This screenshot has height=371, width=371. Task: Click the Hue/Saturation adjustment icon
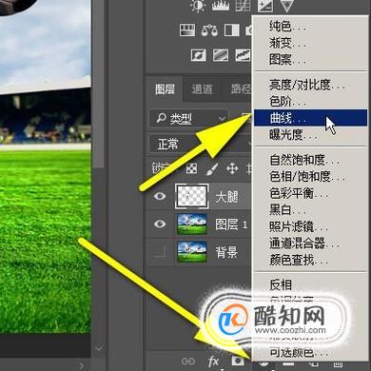(187, 30)
